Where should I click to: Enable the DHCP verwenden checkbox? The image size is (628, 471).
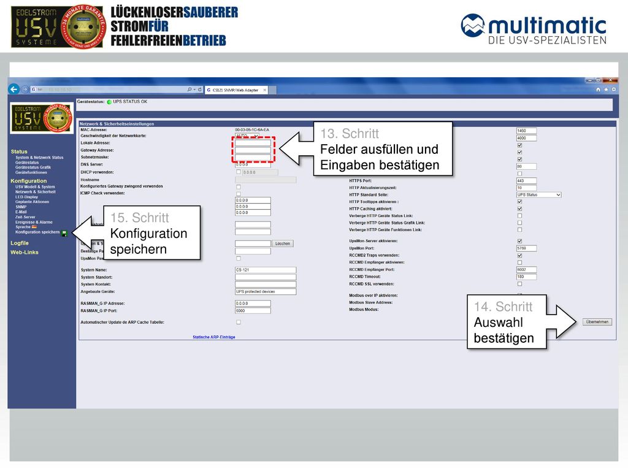click(239, 172)
